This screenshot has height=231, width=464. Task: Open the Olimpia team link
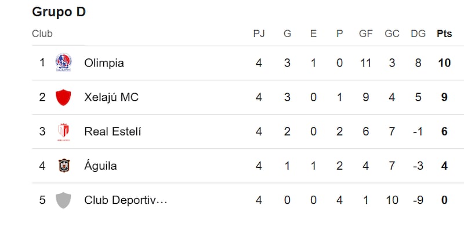tap(104, 63)
